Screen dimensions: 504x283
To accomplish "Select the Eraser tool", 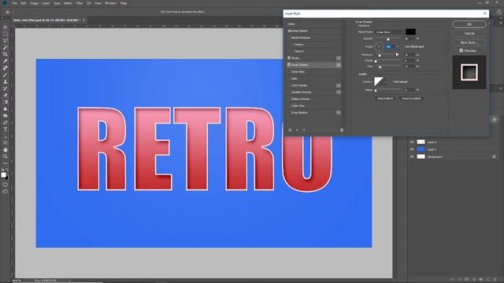I will click(6, 95).
